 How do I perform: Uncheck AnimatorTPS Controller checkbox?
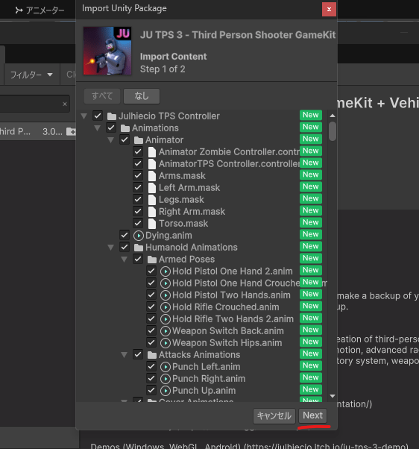point(138,164)
